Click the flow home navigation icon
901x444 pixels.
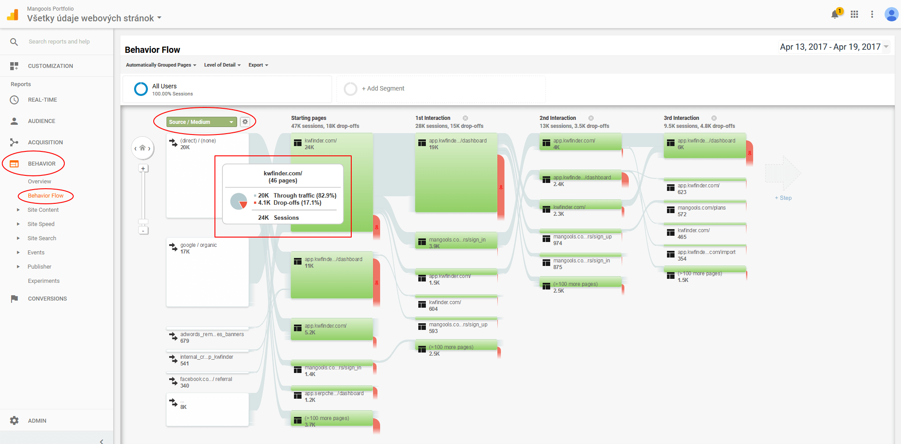[143, 148]
